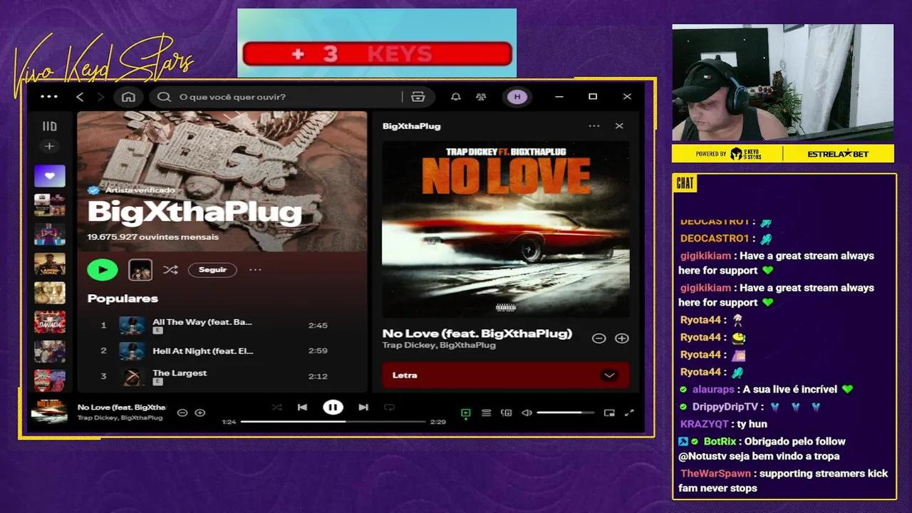The height and width of the screenshot is (513, 912).
Task: Click the No Love album cover
Action: coord(506,229)
